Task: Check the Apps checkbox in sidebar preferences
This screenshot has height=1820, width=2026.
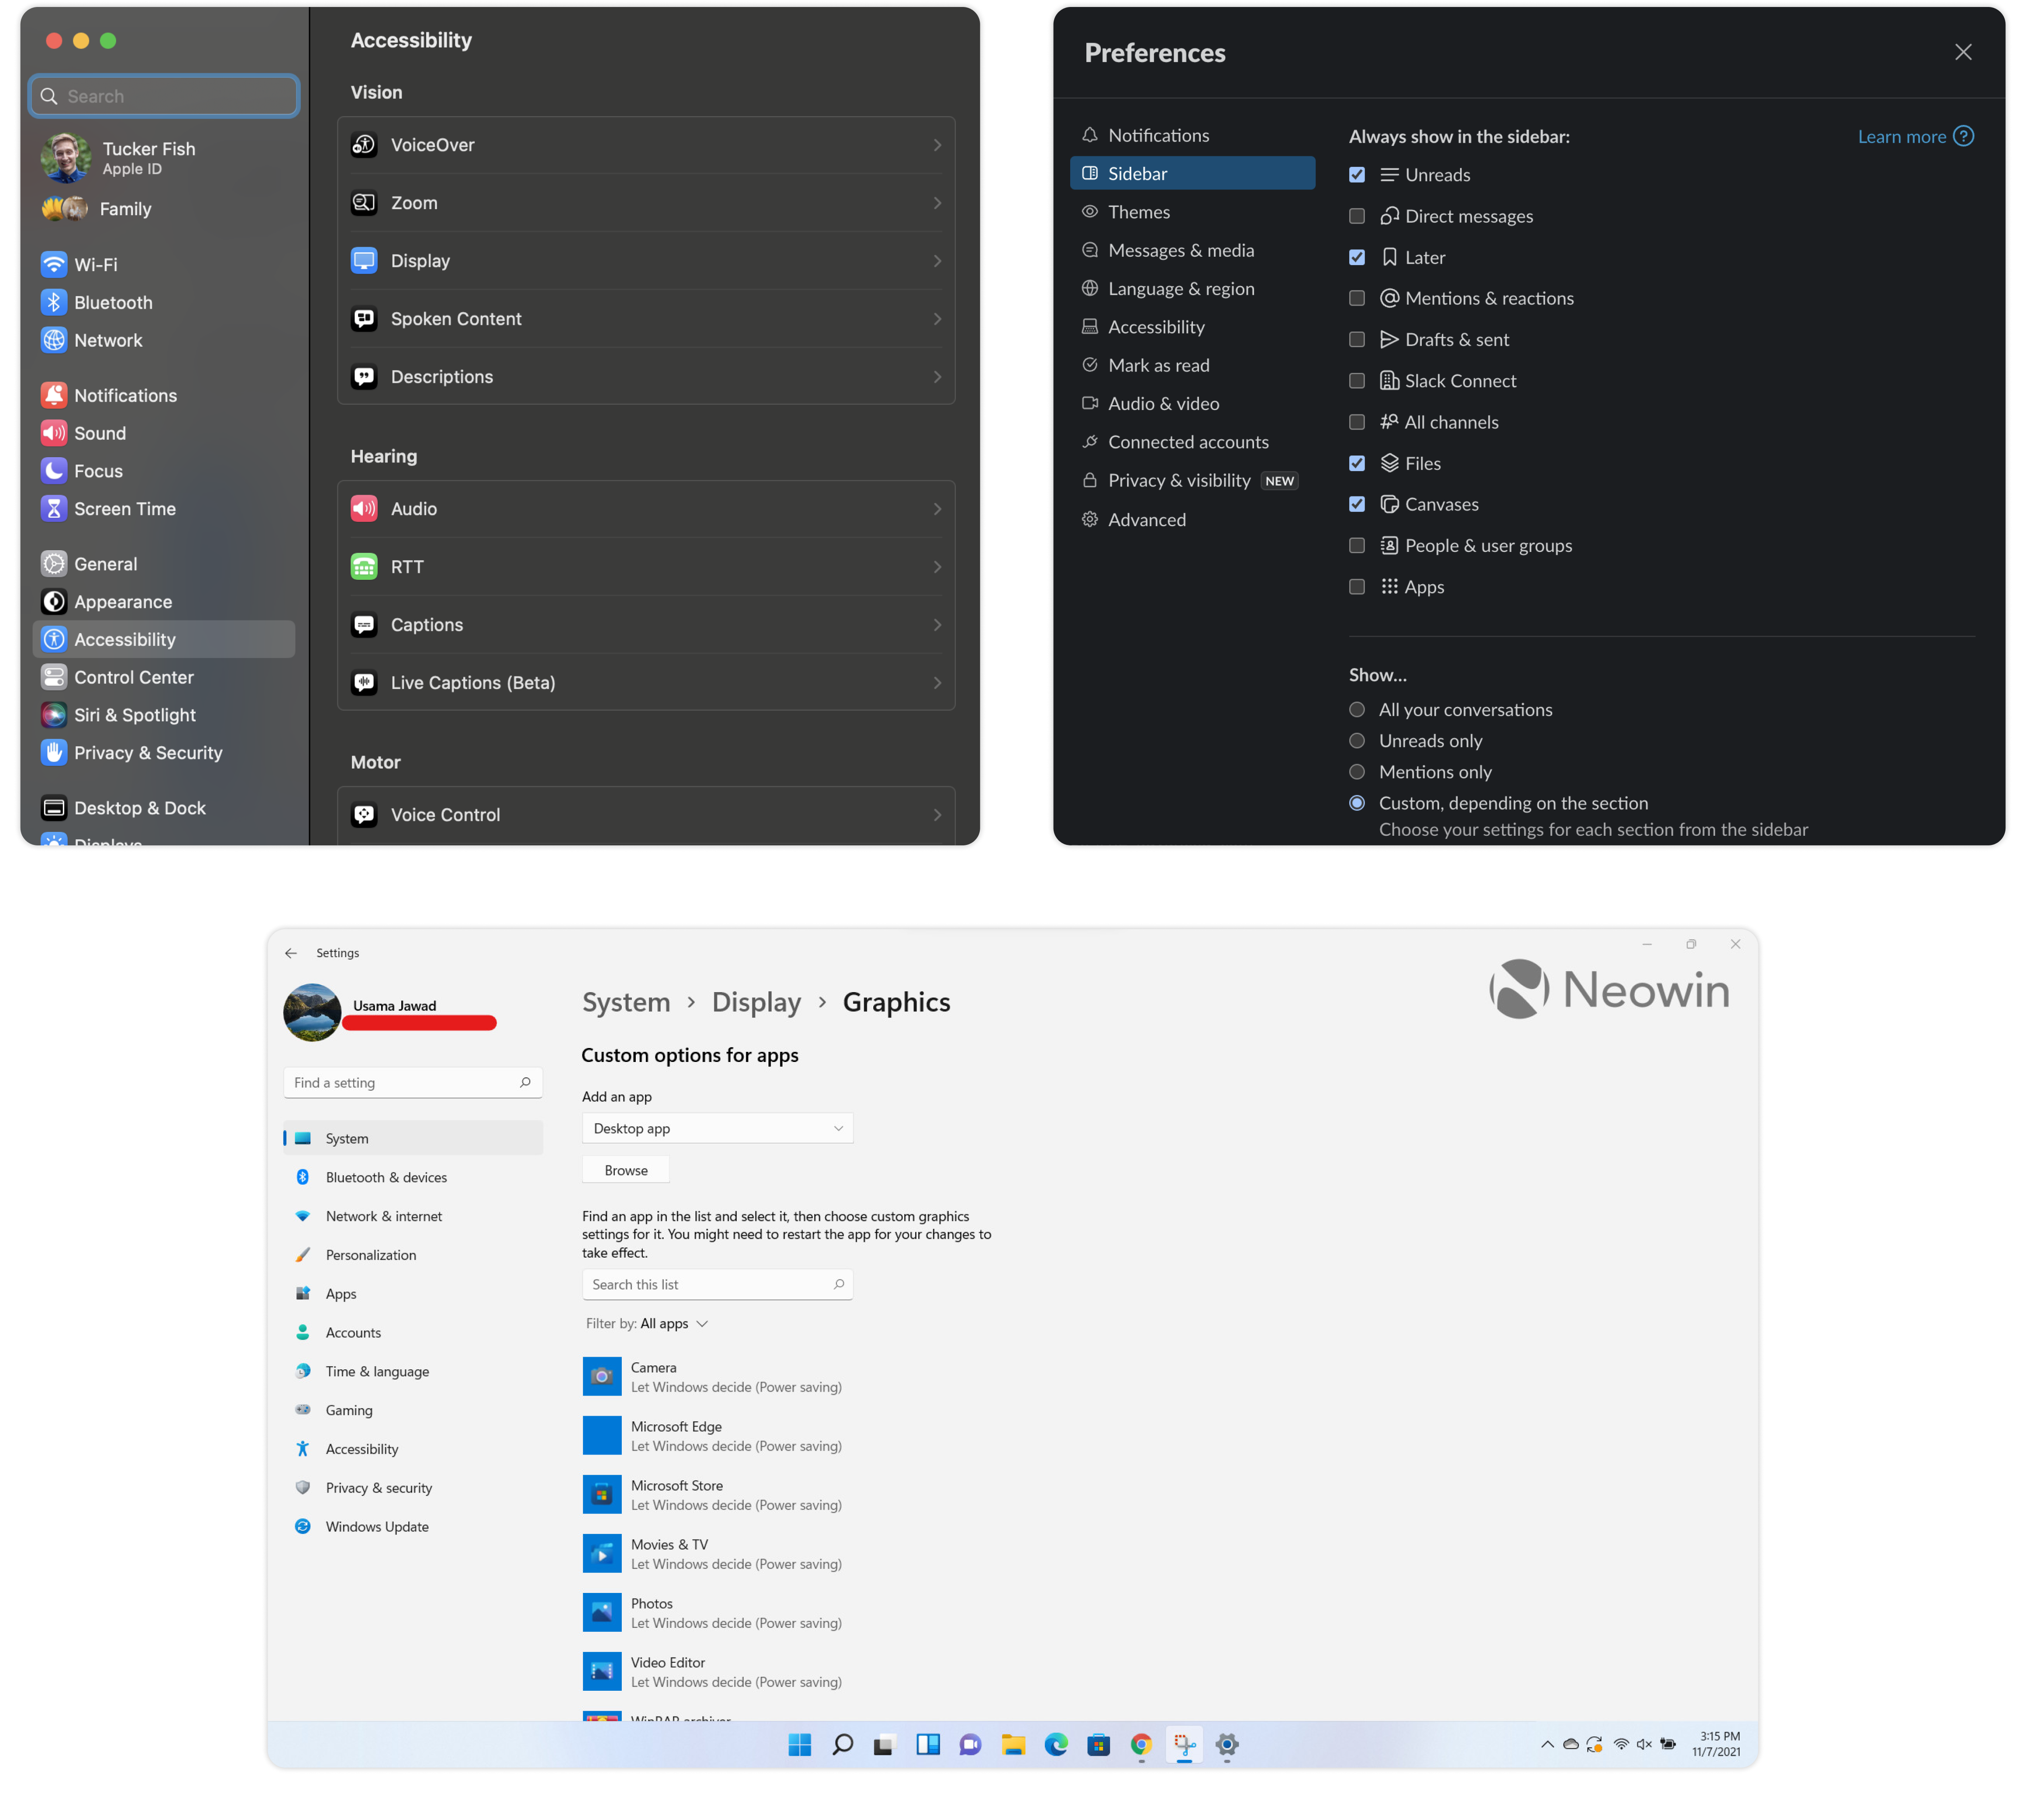Action: pos(1357,587)
